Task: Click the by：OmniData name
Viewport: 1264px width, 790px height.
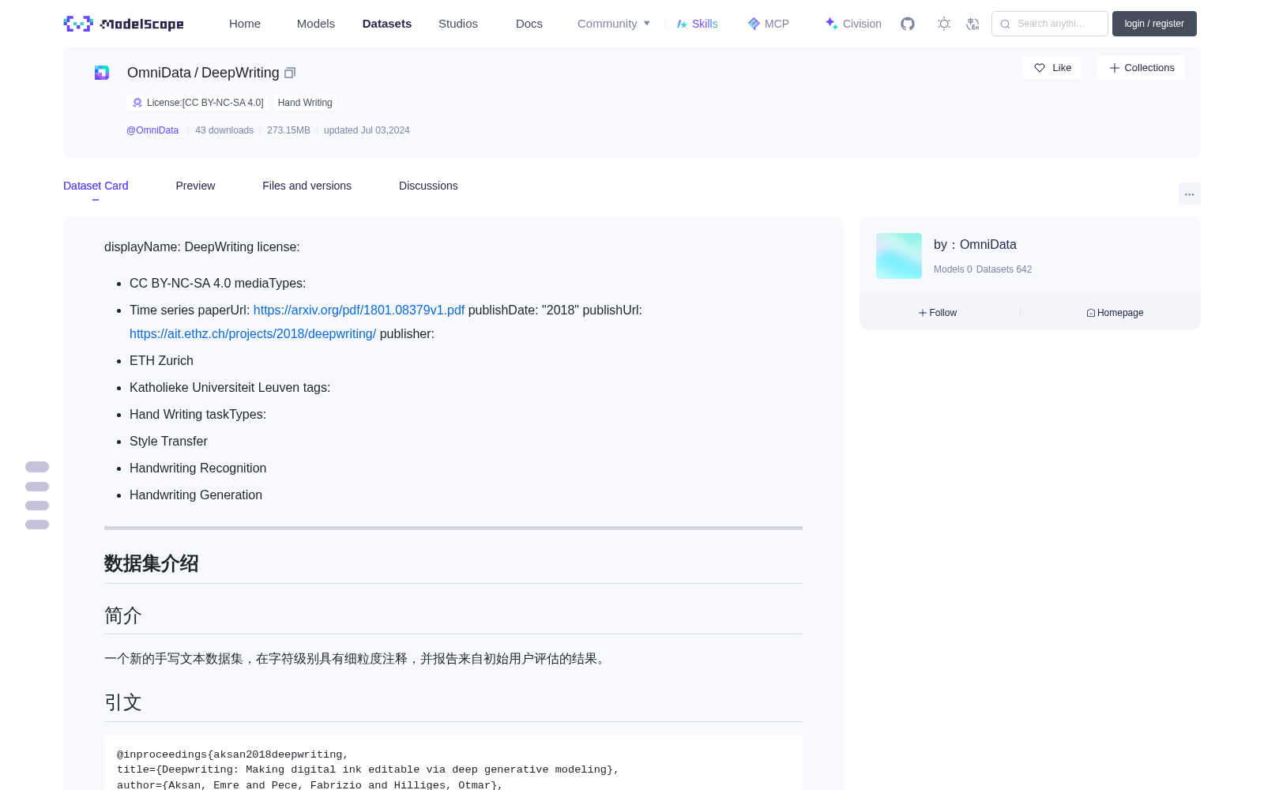Action: point(975,245)
